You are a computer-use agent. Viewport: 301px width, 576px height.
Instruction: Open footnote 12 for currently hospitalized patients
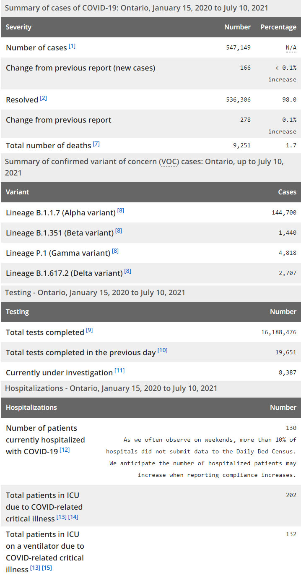[65, 450]
